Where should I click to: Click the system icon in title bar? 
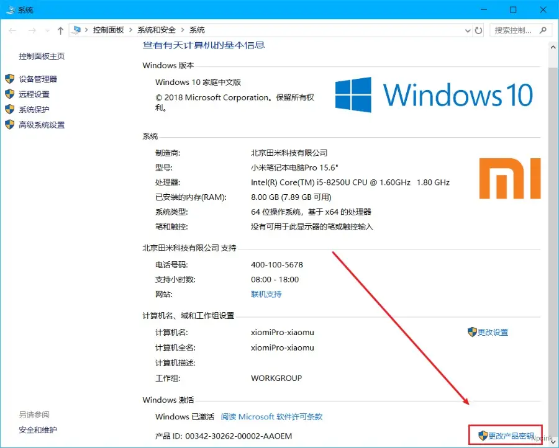pos(11,9)
